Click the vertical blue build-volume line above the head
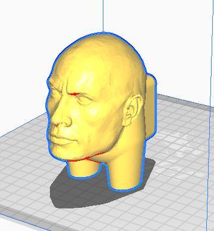 [x=103, y=16]
